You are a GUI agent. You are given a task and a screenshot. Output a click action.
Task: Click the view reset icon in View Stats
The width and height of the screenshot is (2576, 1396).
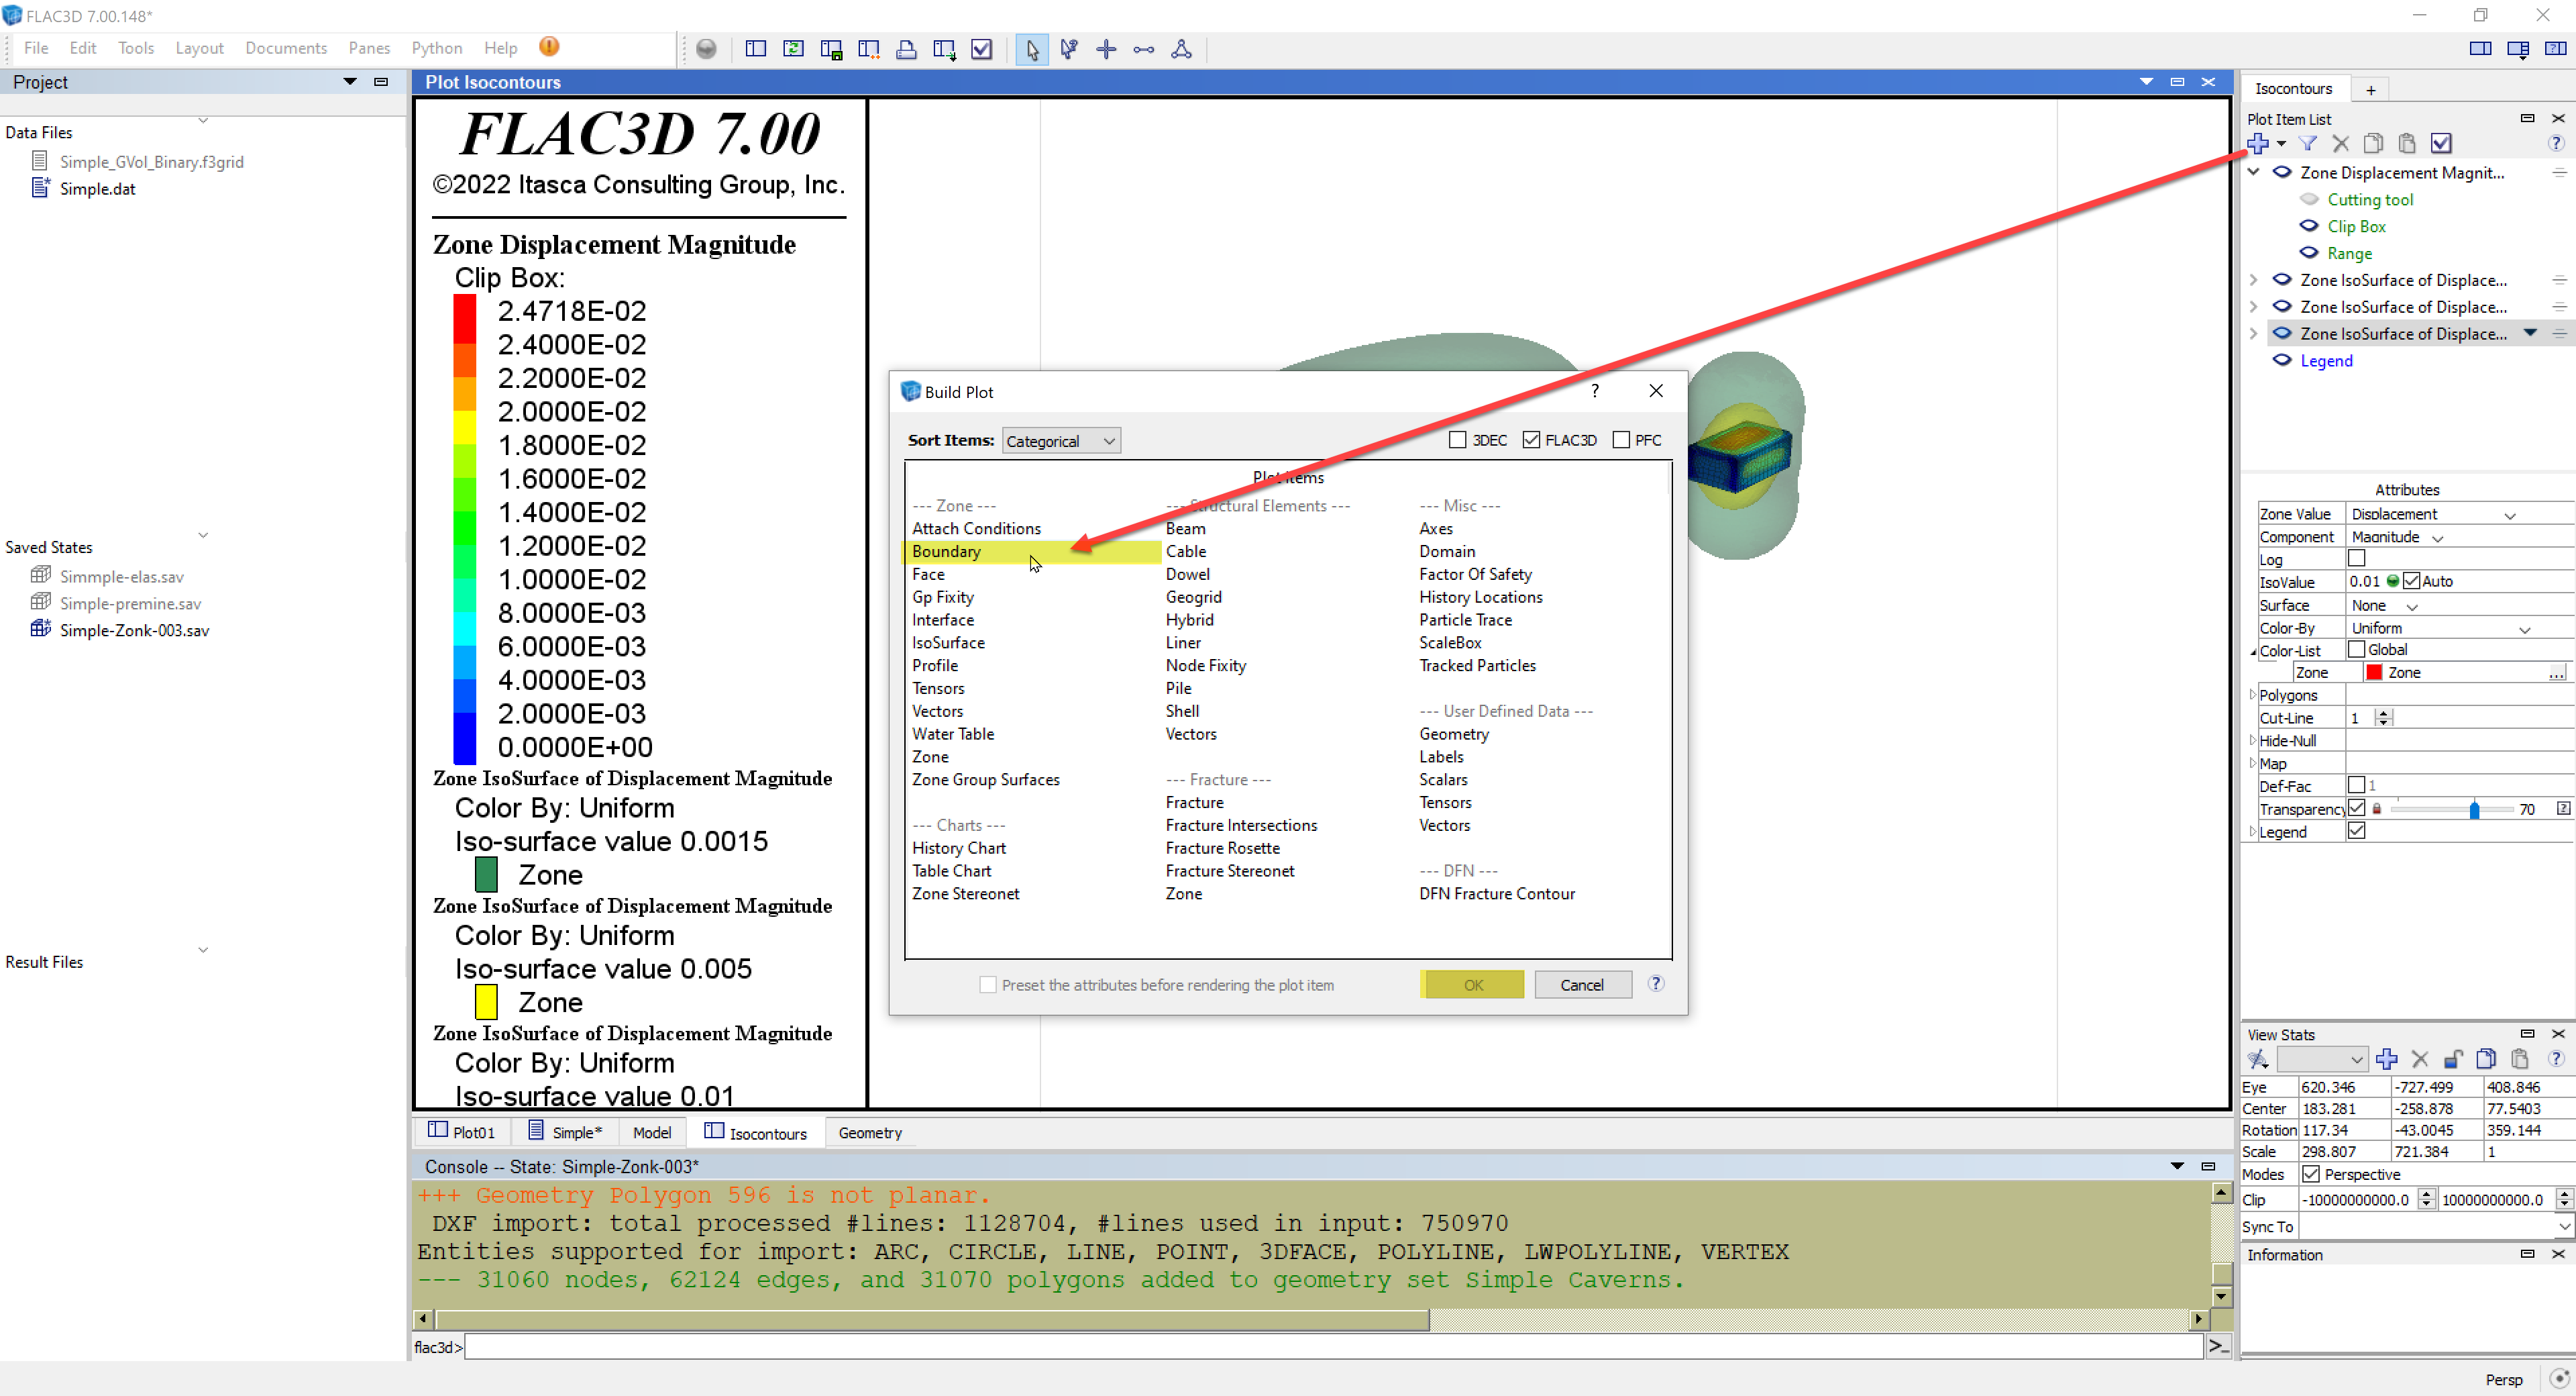coord(2258,1059)
